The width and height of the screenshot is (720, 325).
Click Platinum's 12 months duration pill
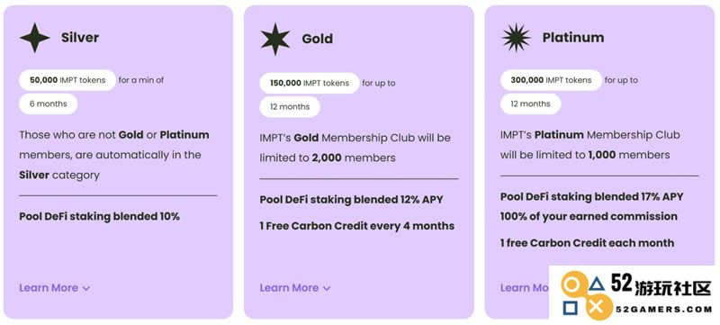(530, 104)
